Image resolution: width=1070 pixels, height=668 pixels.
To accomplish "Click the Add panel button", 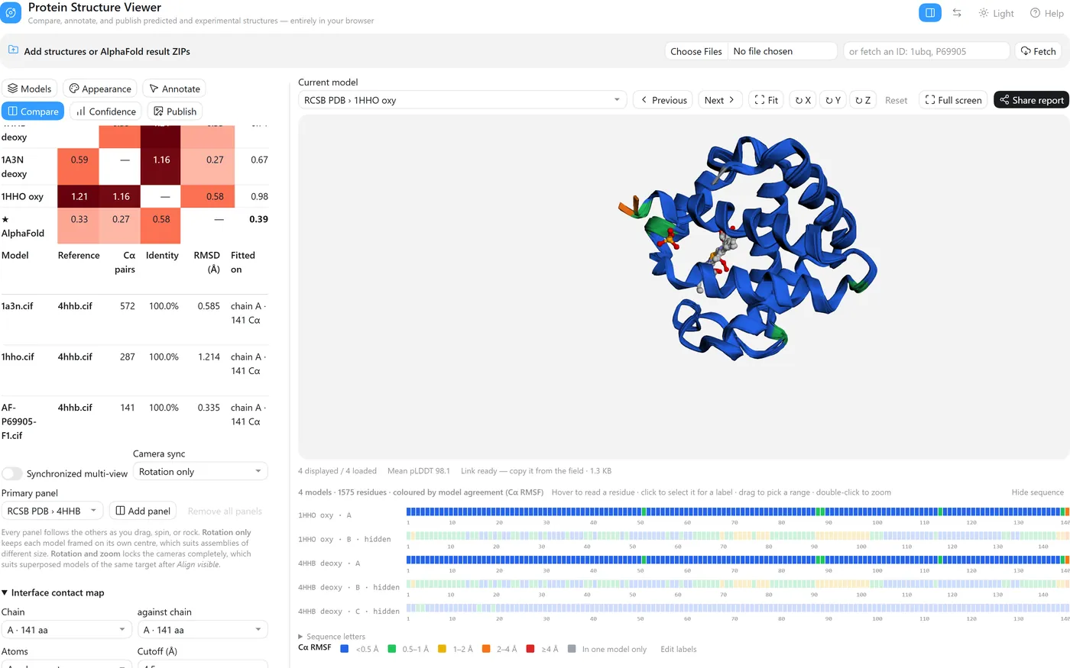I will coord(143,511).
